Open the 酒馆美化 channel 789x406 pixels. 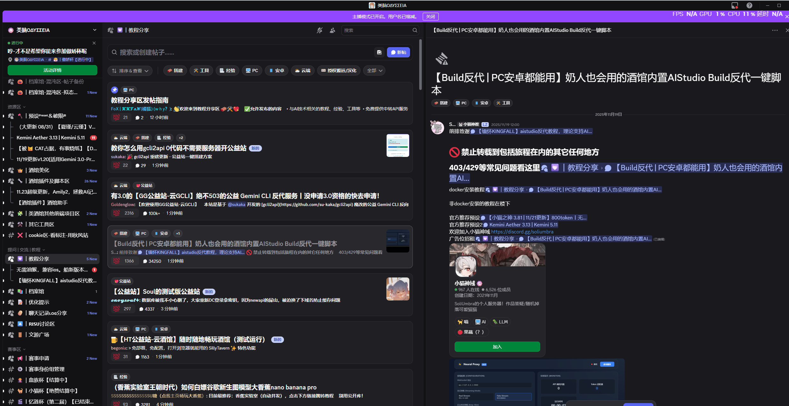point(39,170)
